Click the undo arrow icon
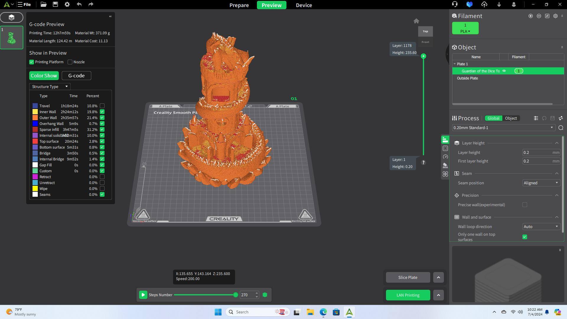The height and width of the screenshot is (319, 567). tap(79, 4)
